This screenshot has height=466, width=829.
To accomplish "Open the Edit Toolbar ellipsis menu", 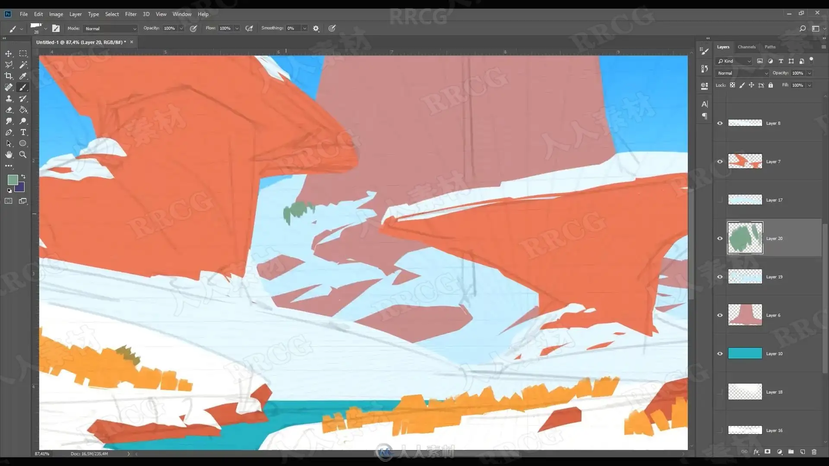I will click(x=9, y=166).
